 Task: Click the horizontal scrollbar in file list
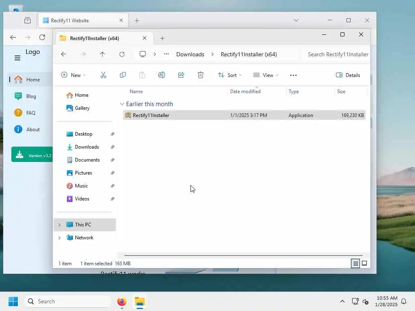coord(243,256)
